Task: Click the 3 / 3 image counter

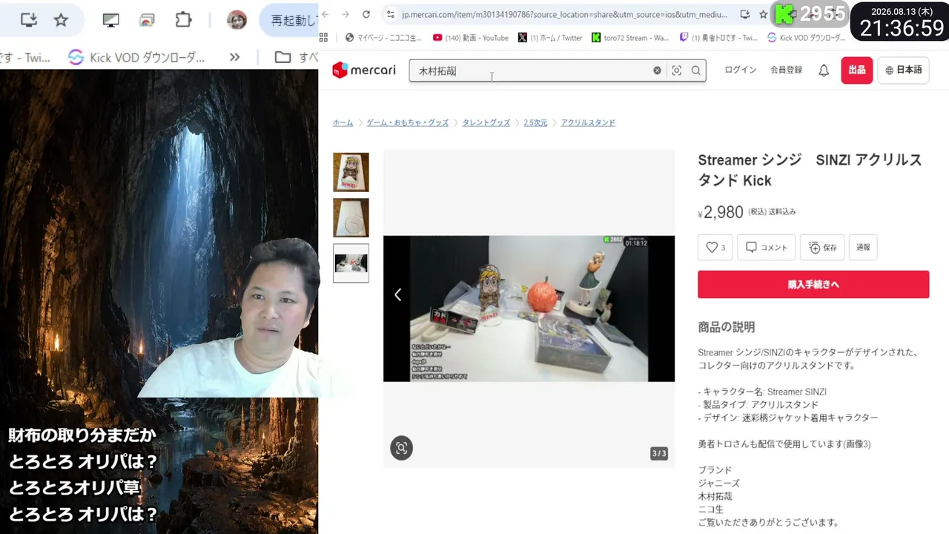Action: point(659,453)
